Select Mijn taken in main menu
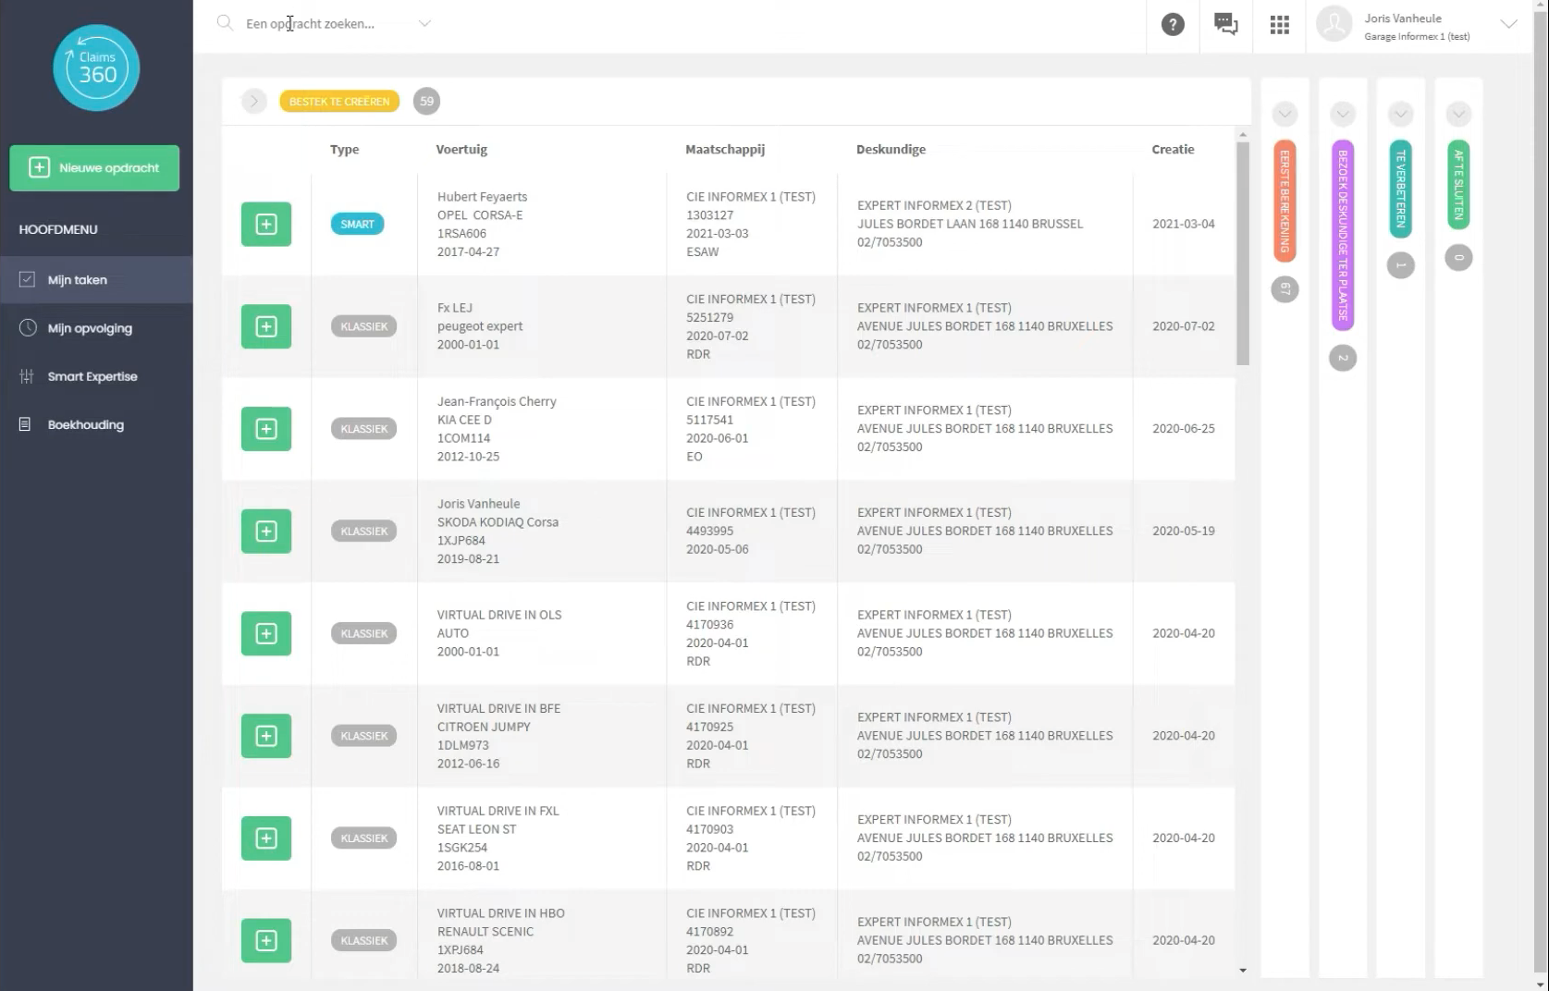Image resolution: width=1549 pixels, height=991 pixels. pyautogui.click(x=78, y=280)
